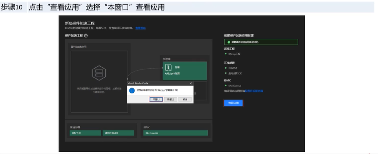The width and height of the screenshot is (378, 154).
Task: Choose 本窗口 in the Visual Studio Code dialog
Action: coord(156,99)
